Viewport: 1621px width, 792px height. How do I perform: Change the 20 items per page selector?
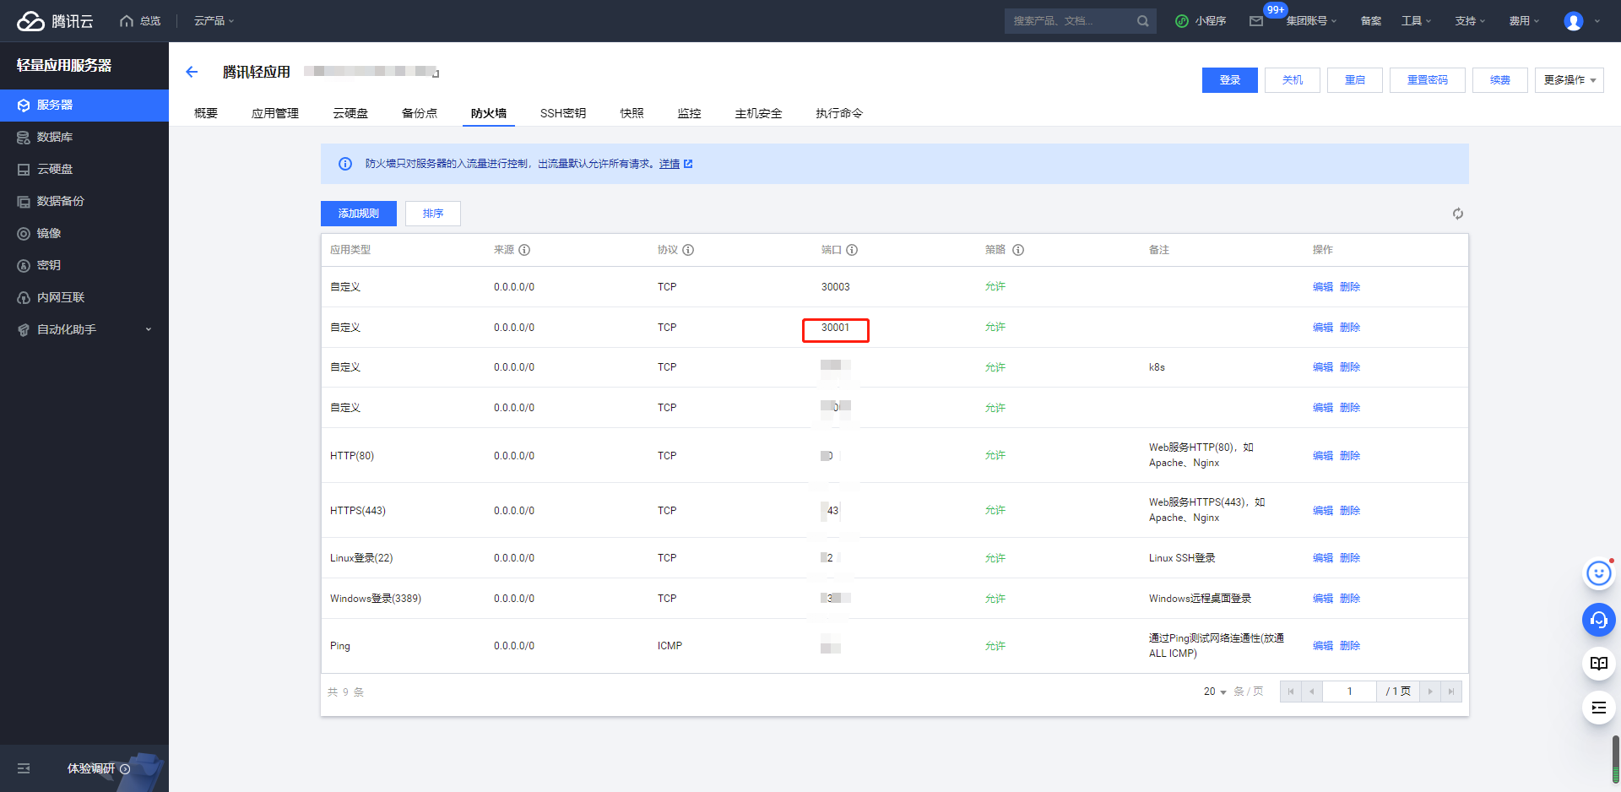pos(1215,692)
